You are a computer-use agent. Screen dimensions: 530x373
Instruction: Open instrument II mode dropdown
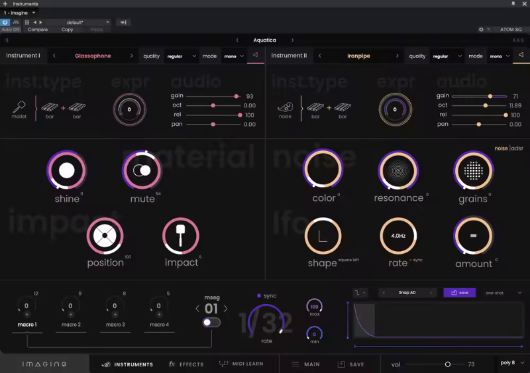click(x=500, y=56)
